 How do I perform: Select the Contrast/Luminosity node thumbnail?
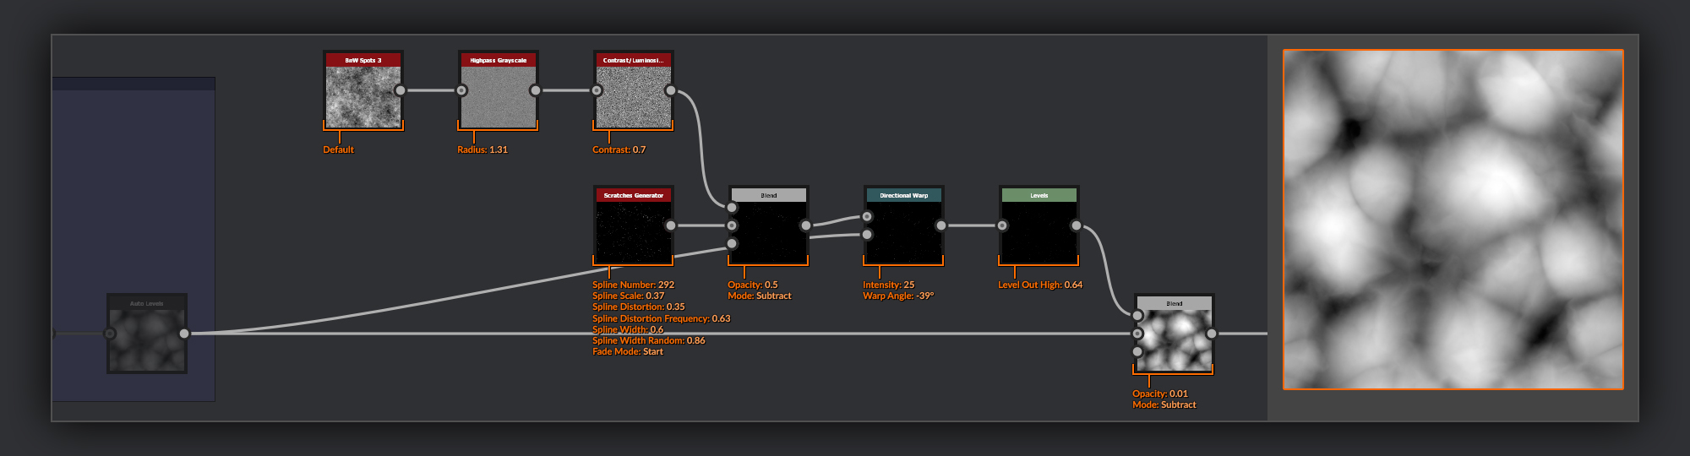[634, 97]
